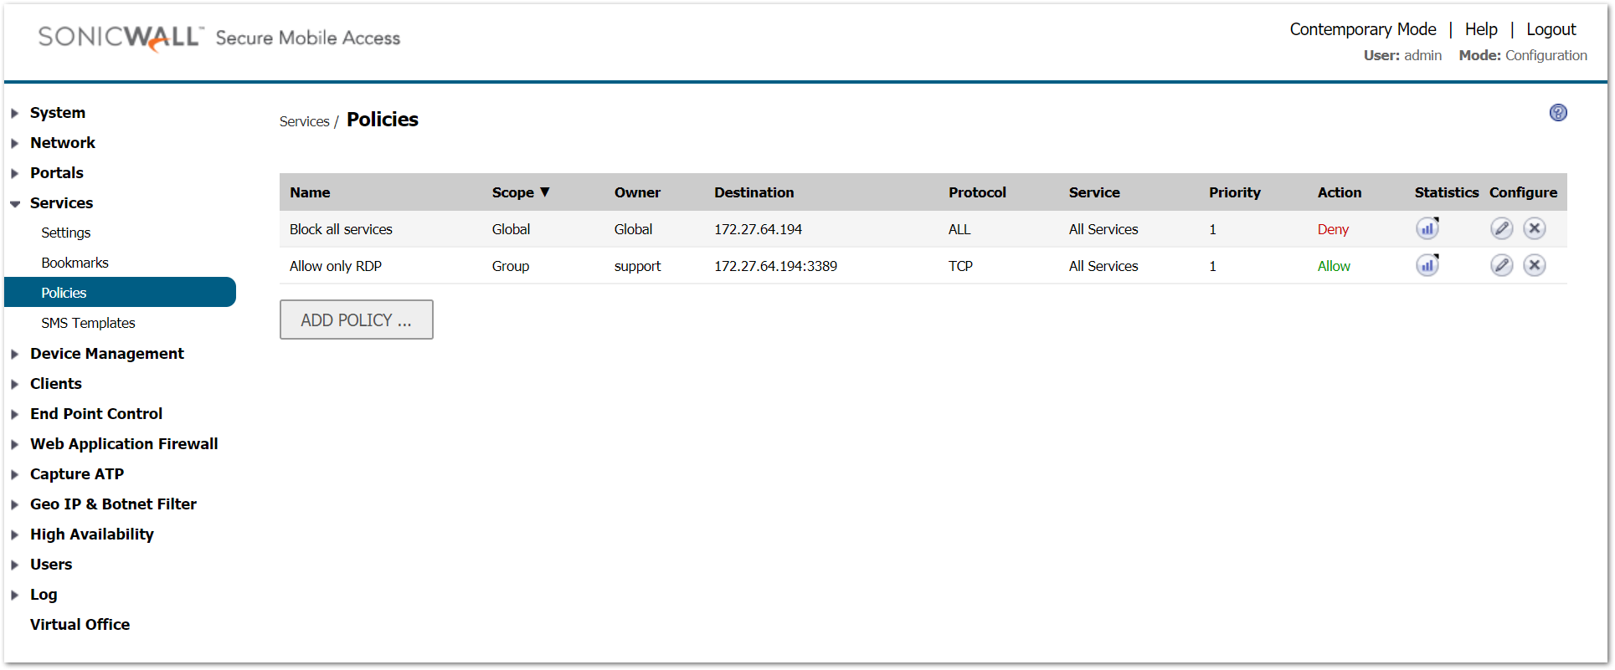Screen dimensions: 1615x670
Task: Sort policies by Scope column
Action: pos(521,192)
